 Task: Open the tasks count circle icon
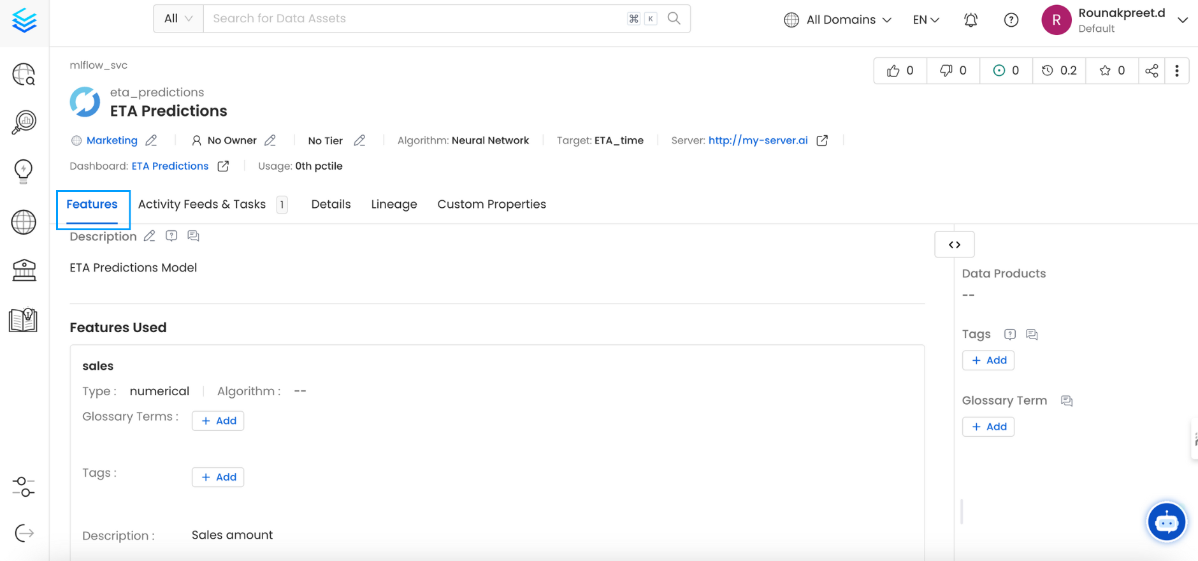coord(1006,71)
